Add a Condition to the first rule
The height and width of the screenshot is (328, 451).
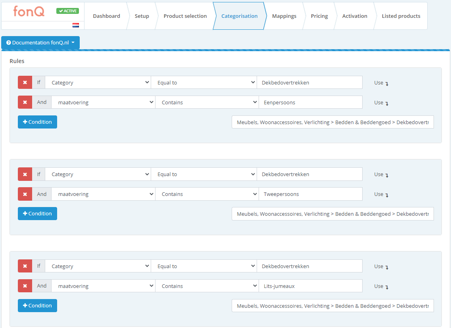click(37, 122)
